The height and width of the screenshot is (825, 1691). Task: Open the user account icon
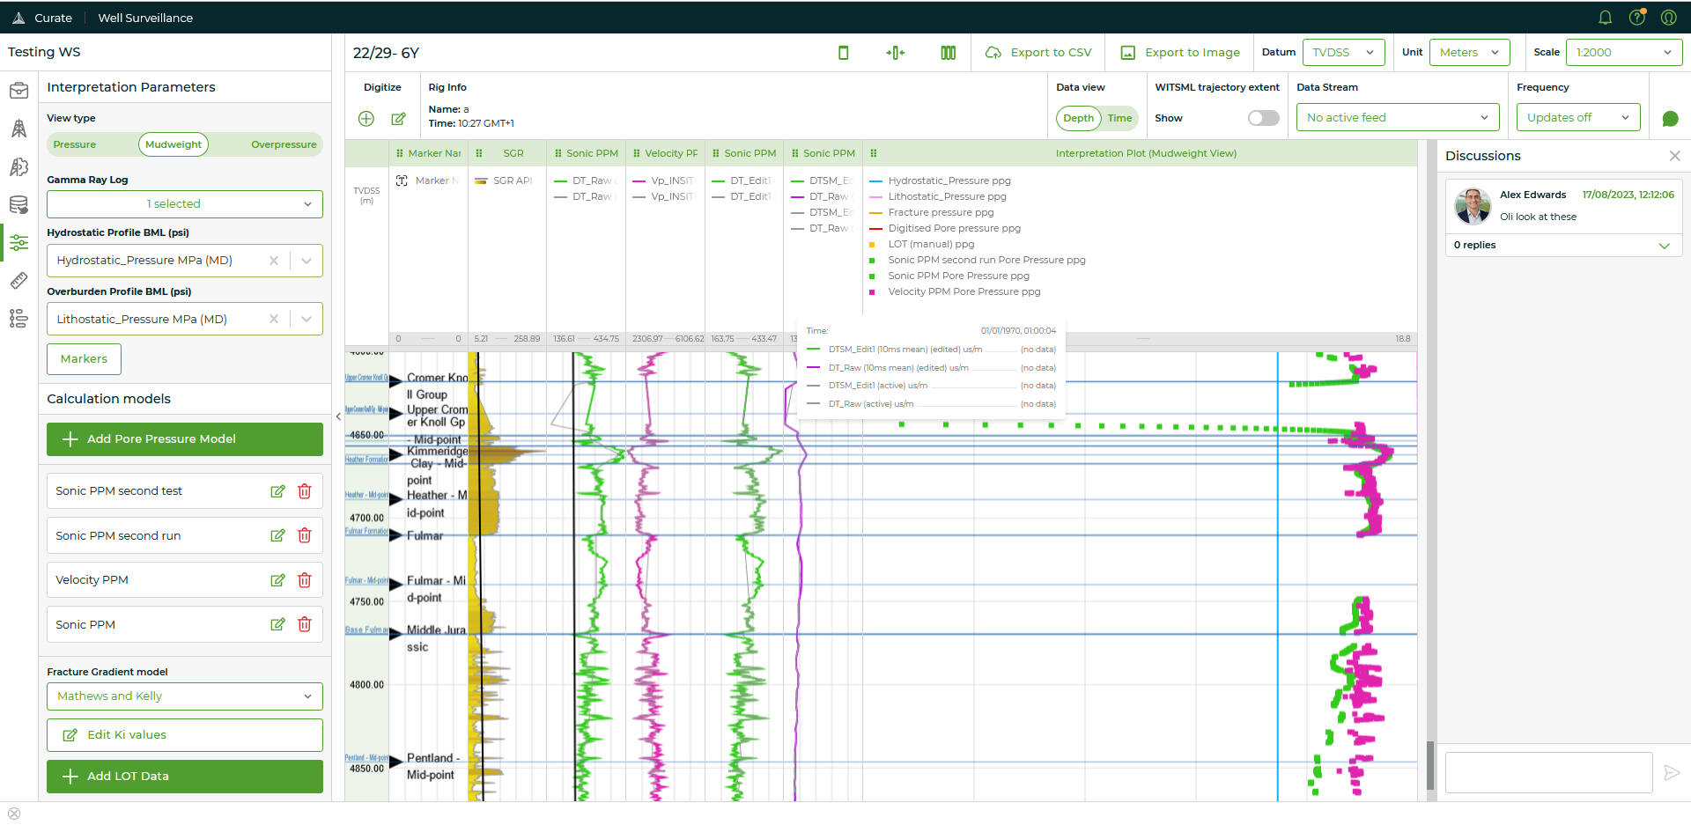click(1668, 18)
